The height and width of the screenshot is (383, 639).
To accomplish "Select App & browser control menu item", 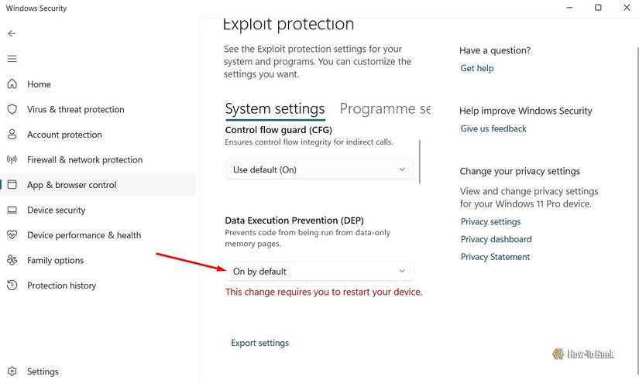I will [x=71, y=185].
